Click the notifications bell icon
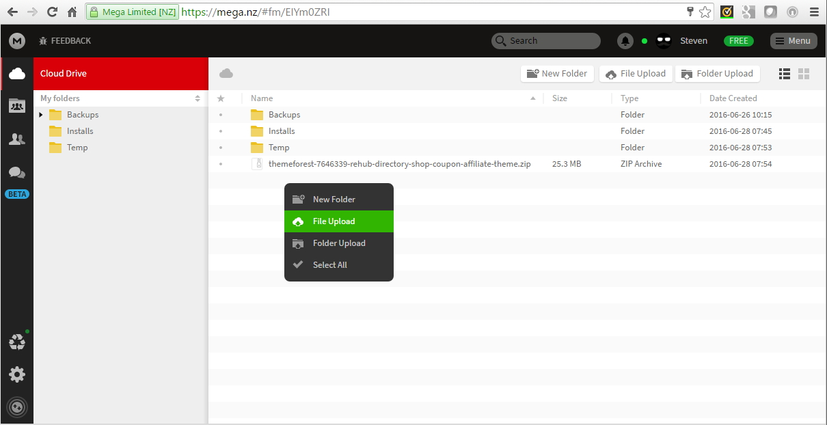 pos(625,41)
